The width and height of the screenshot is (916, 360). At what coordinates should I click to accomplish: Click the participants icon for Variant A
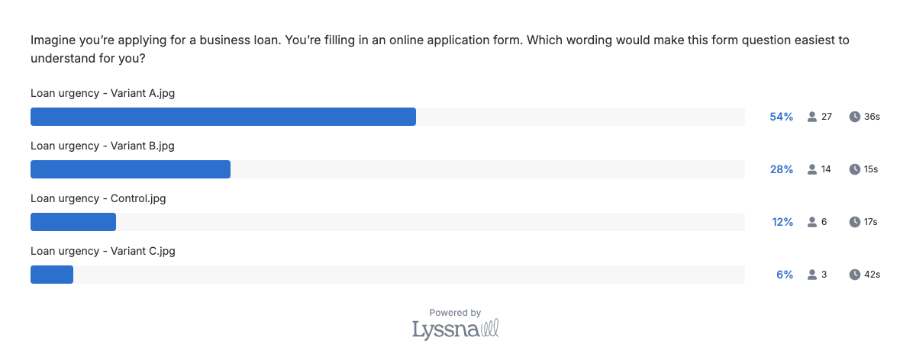coord(812,117)
